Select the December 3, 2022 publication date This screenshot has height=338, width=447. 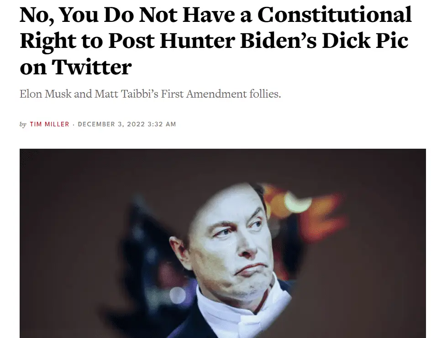tap(111, 124)
